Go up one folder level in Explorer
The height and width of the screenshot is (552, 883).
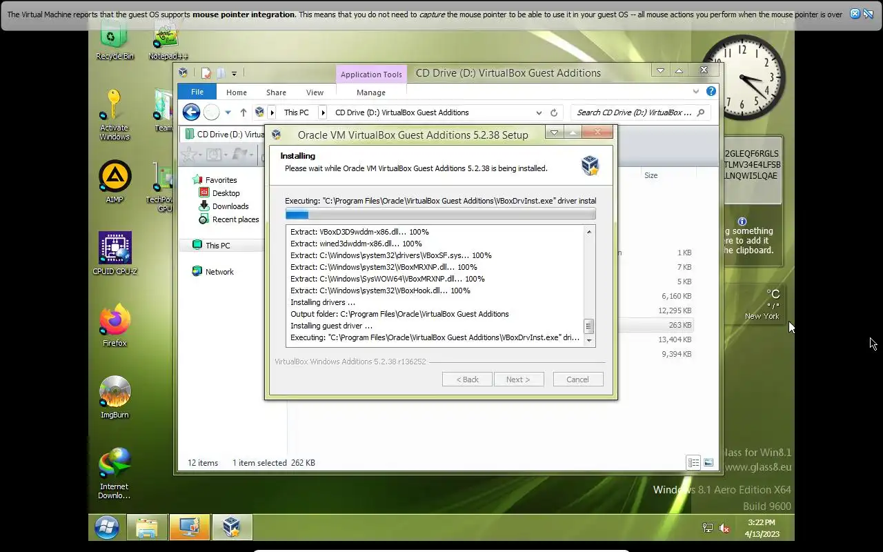point(243,112)
